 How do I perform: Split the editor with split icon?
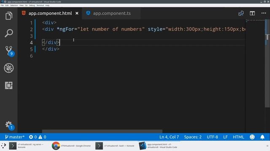[252, 13]
